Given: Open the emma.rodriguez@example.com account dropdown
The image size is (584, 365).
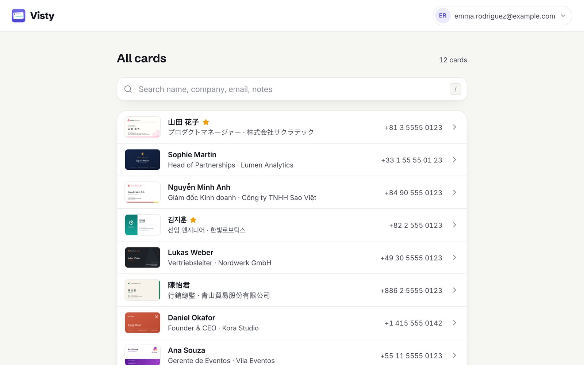Looking at the screenshot, I should coord(502,16).
